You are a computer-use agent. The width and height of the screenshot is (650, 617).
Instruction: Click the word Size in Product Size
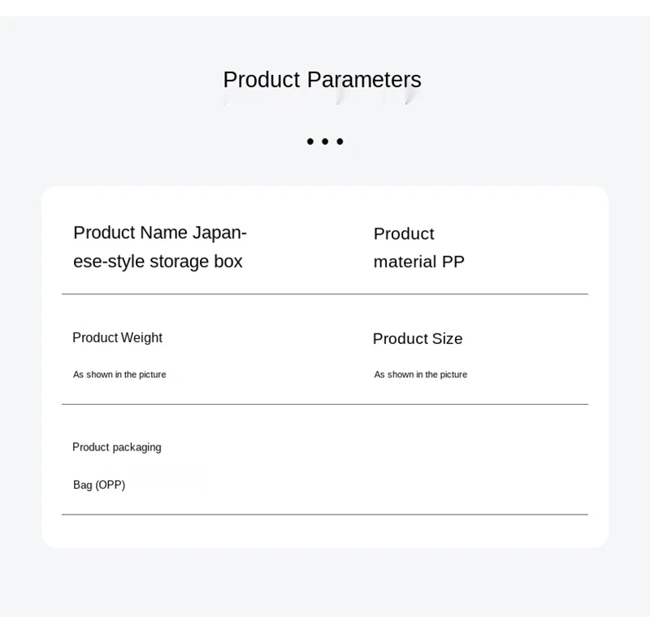click(x=448, y=339)
